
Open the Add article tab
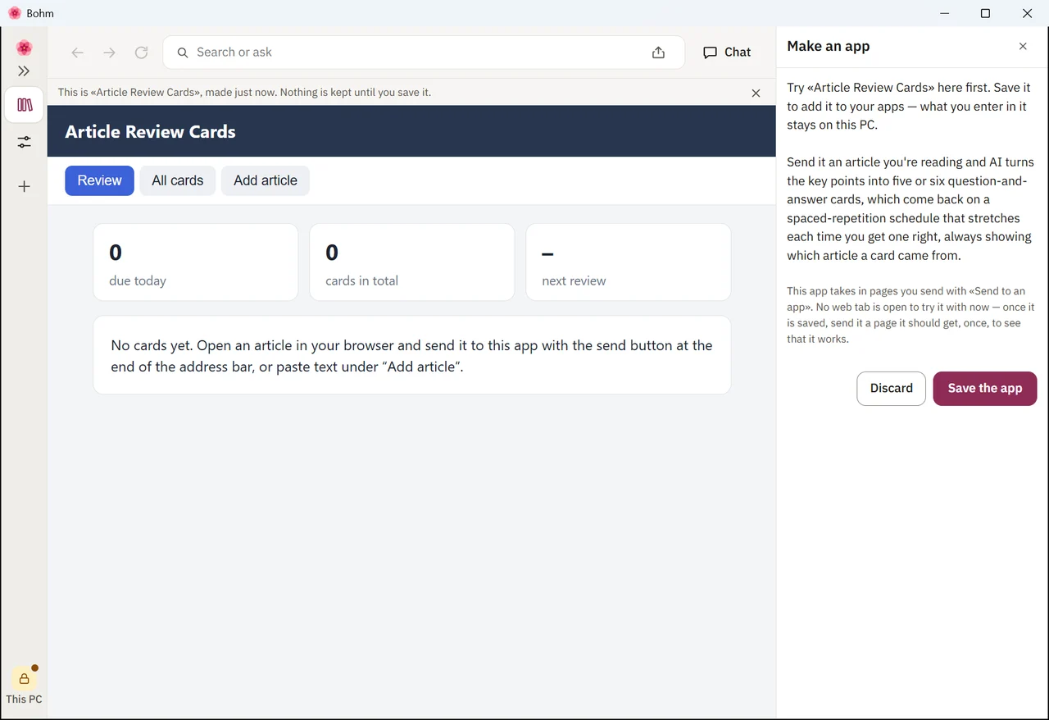266,180
